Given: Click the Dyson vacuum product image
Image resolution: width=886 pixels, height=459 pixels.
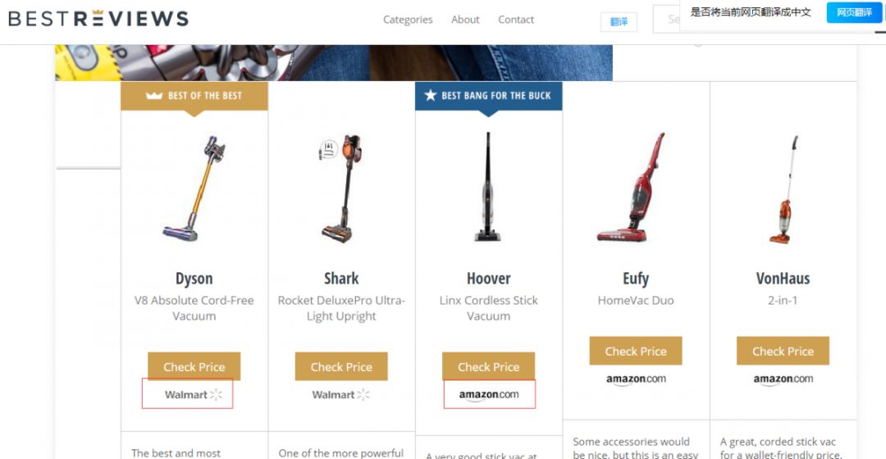Looking at the screenshot, I should click(194, 189).
